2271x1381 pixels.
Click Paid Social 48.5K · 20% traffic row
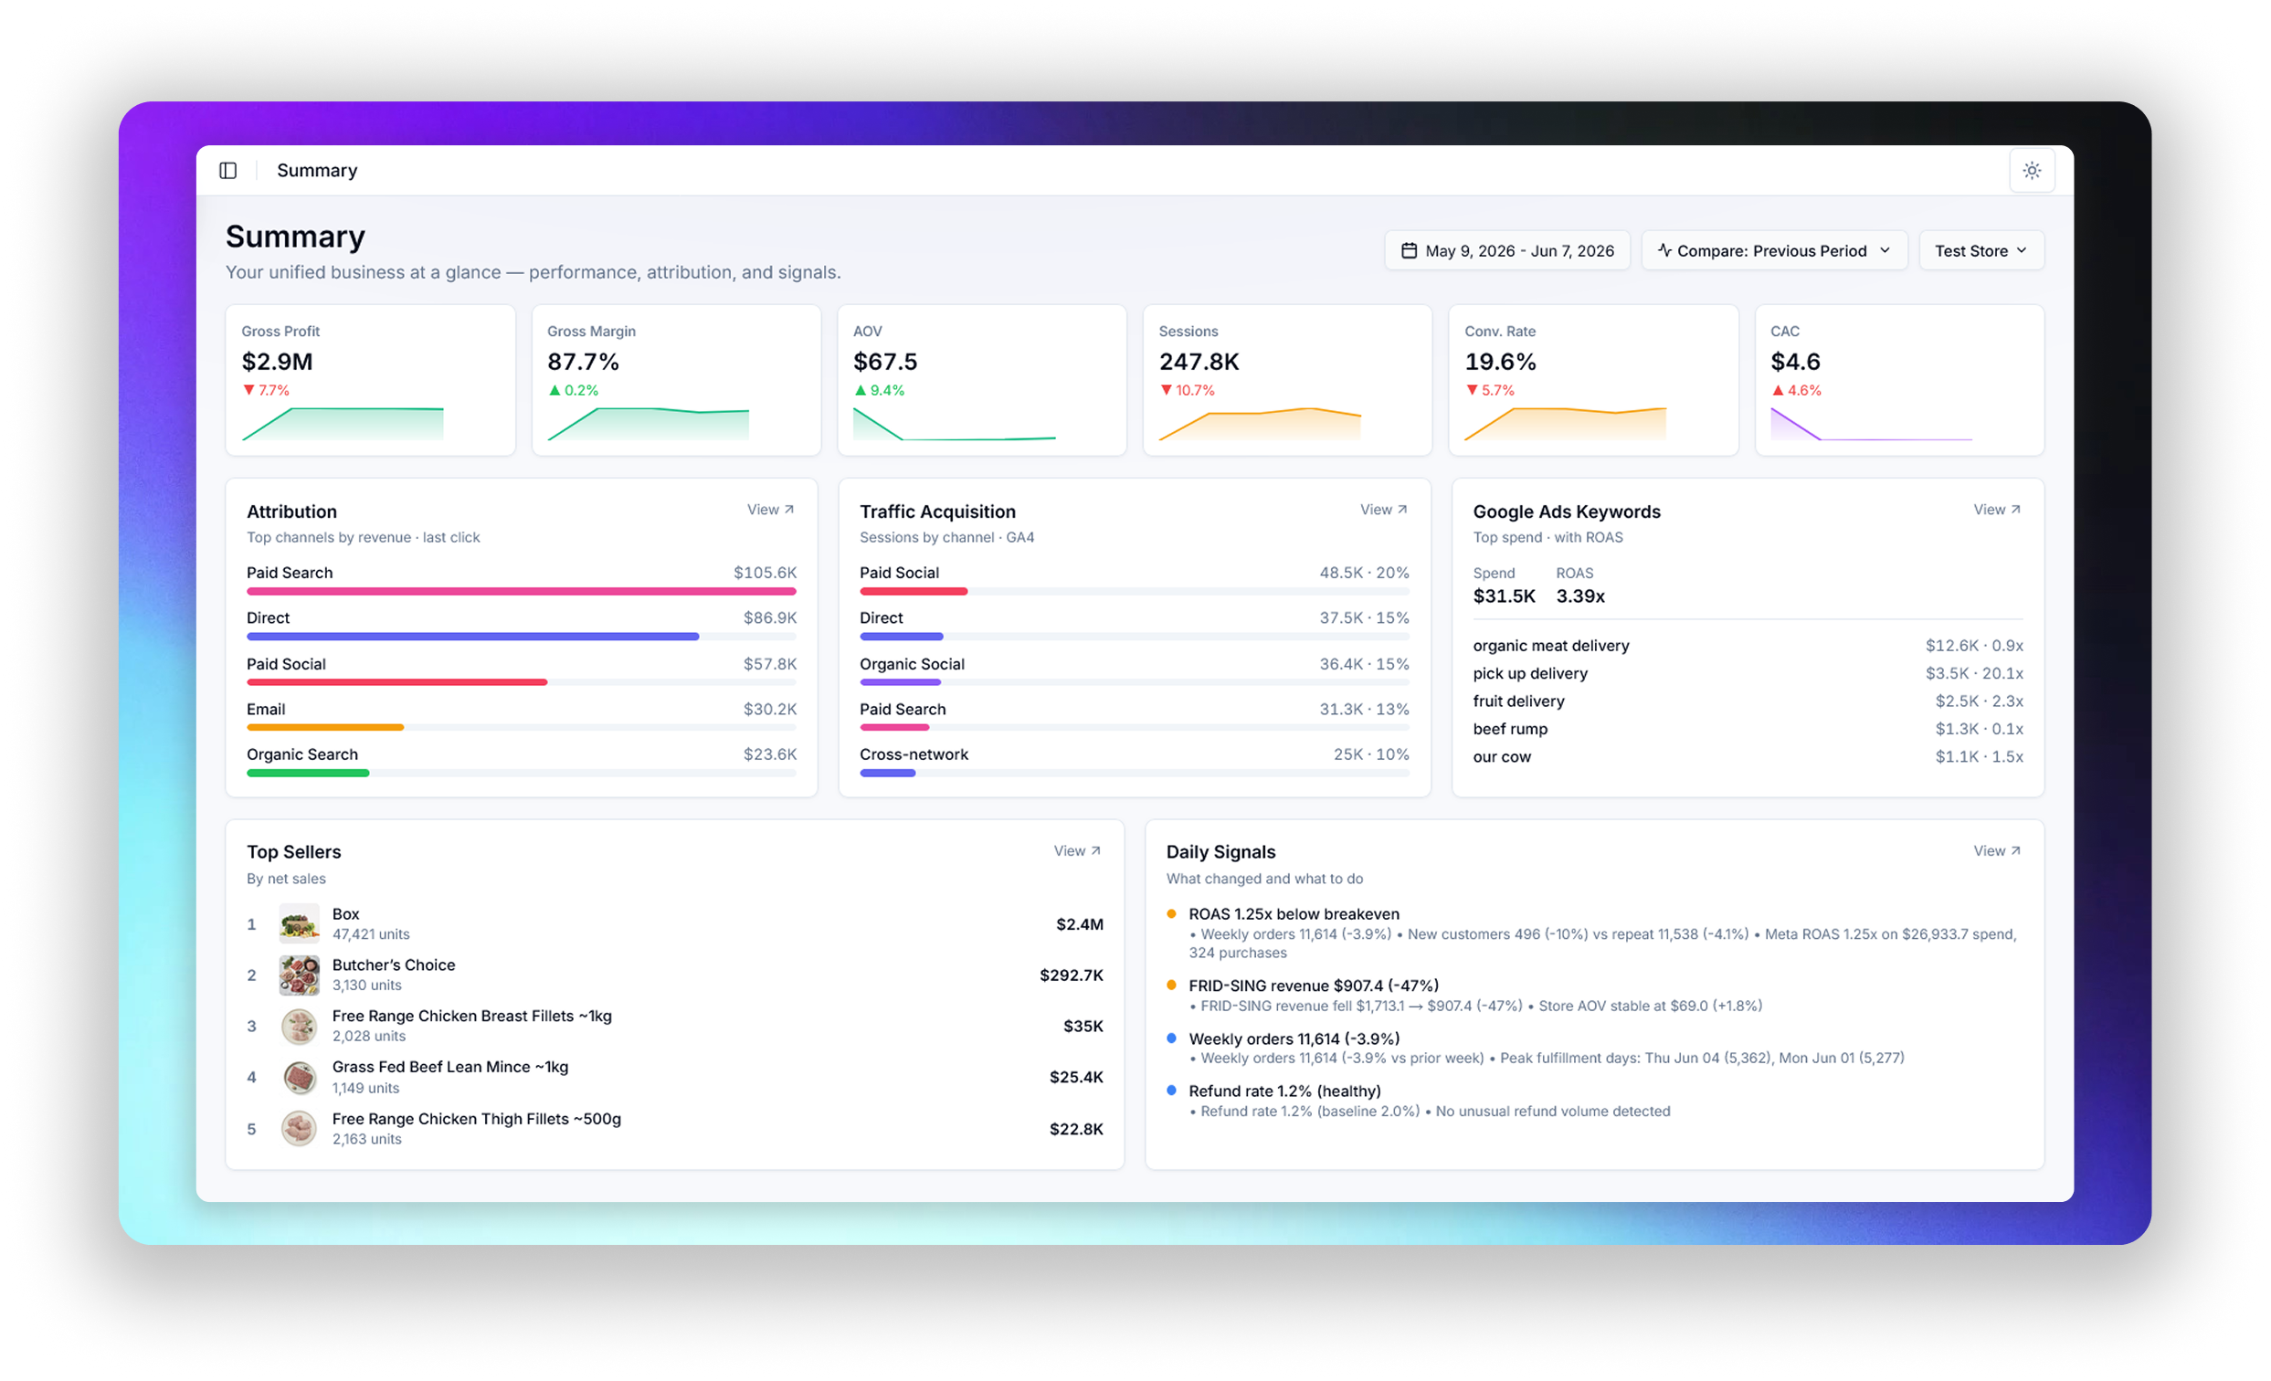(1134, 580)
